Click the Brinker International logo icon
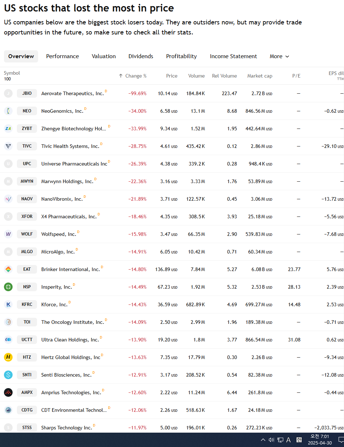 [8, 269]
